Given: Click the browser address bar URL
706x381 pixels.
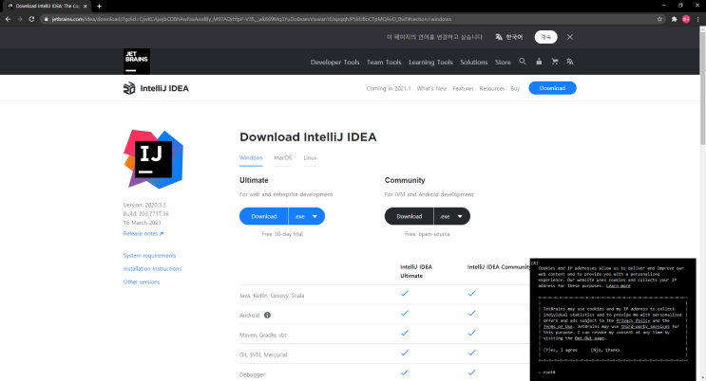Looking at the screenshot, I should 251,19.
